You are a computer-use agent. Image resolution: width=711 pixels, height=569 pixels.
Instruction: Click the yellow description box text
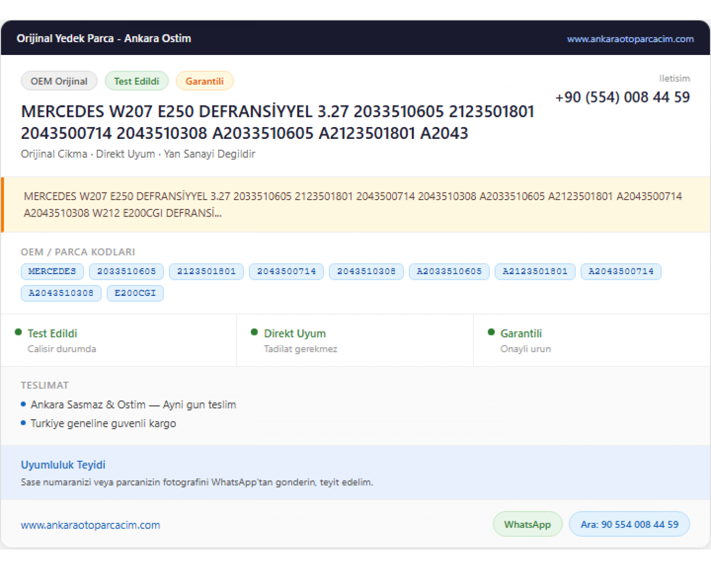pyautogui.click(x=353, y=204)
